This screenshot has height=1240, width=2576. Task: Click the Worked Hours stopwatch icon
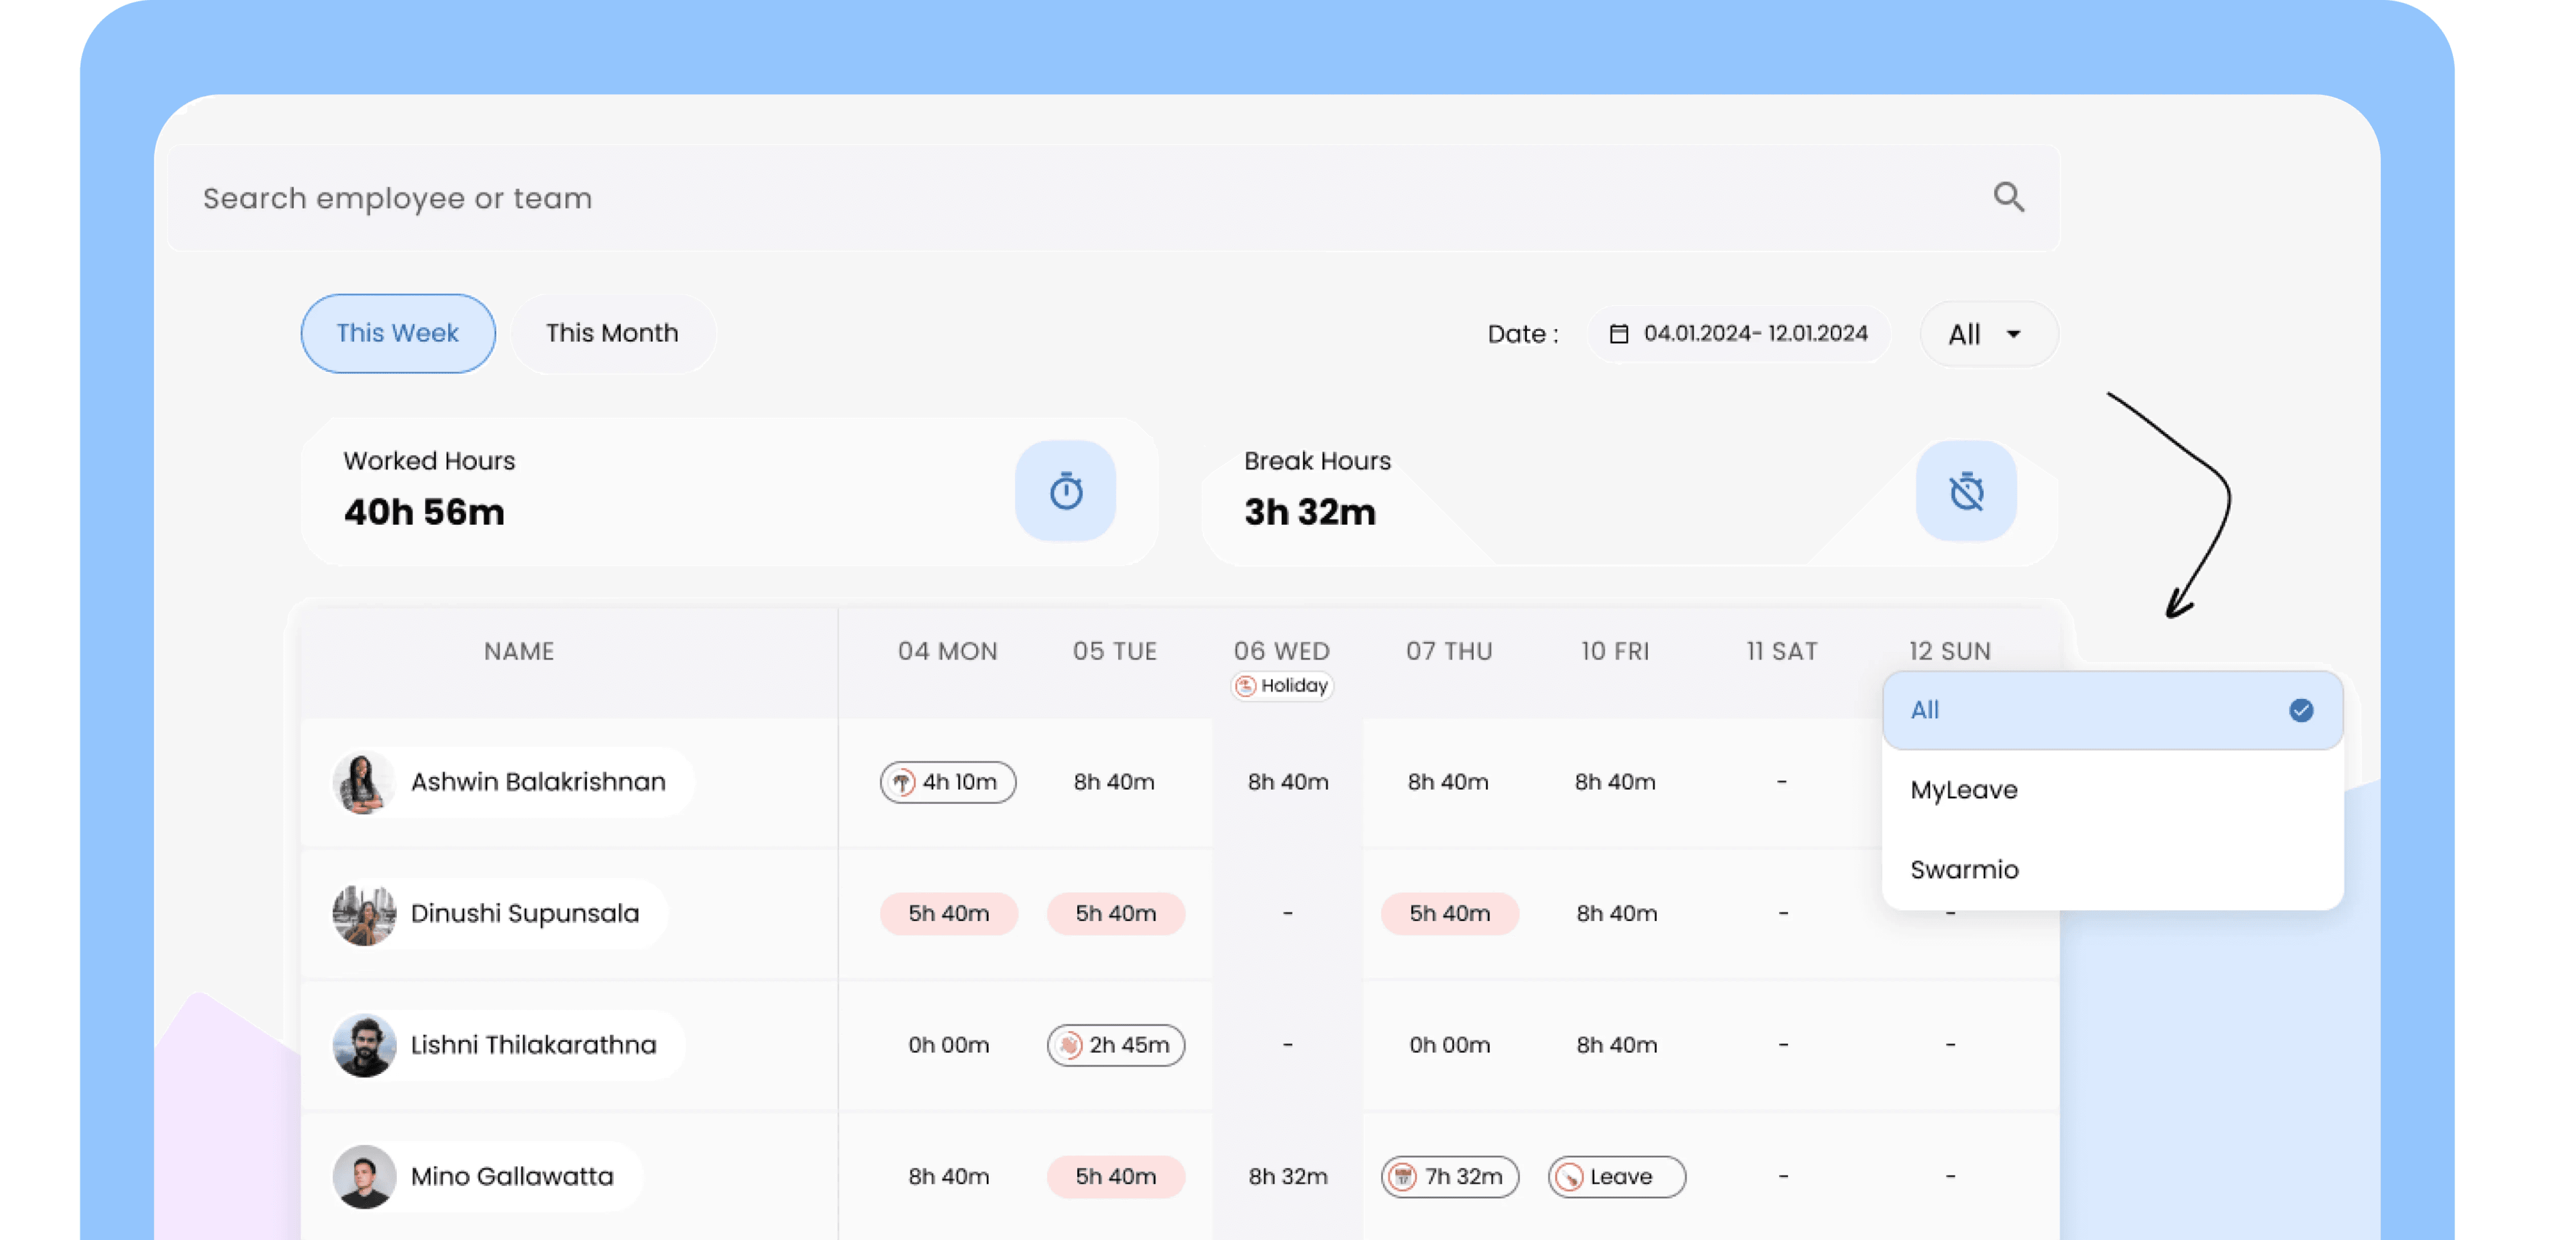click(x=1065, y=491)
